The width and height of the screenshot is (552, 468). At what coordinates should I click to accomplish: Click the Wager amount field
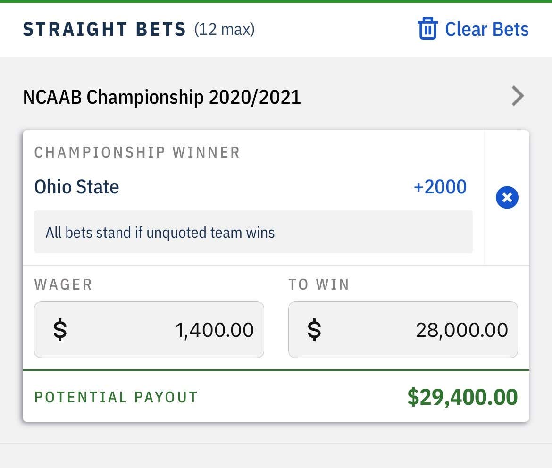149,330
